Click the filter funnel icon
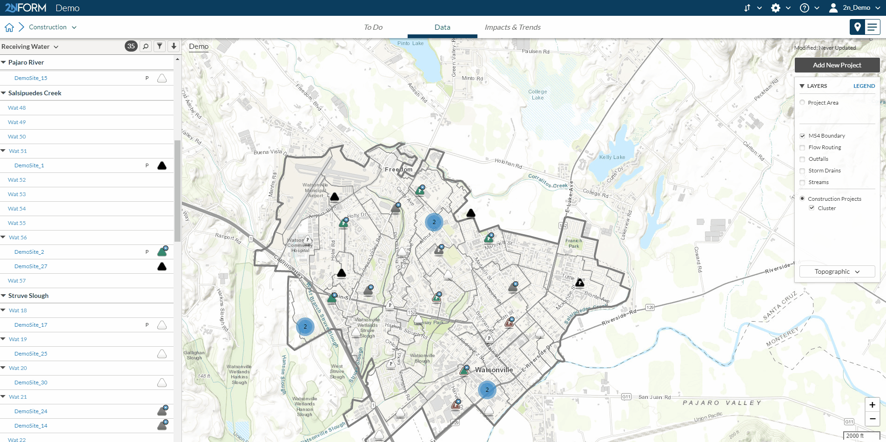 (x=160, y=46)
